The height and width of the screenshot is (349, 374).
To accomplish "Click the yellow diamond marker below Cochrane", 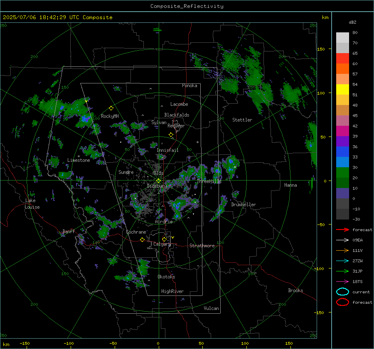I will click(x=142, y=240).
